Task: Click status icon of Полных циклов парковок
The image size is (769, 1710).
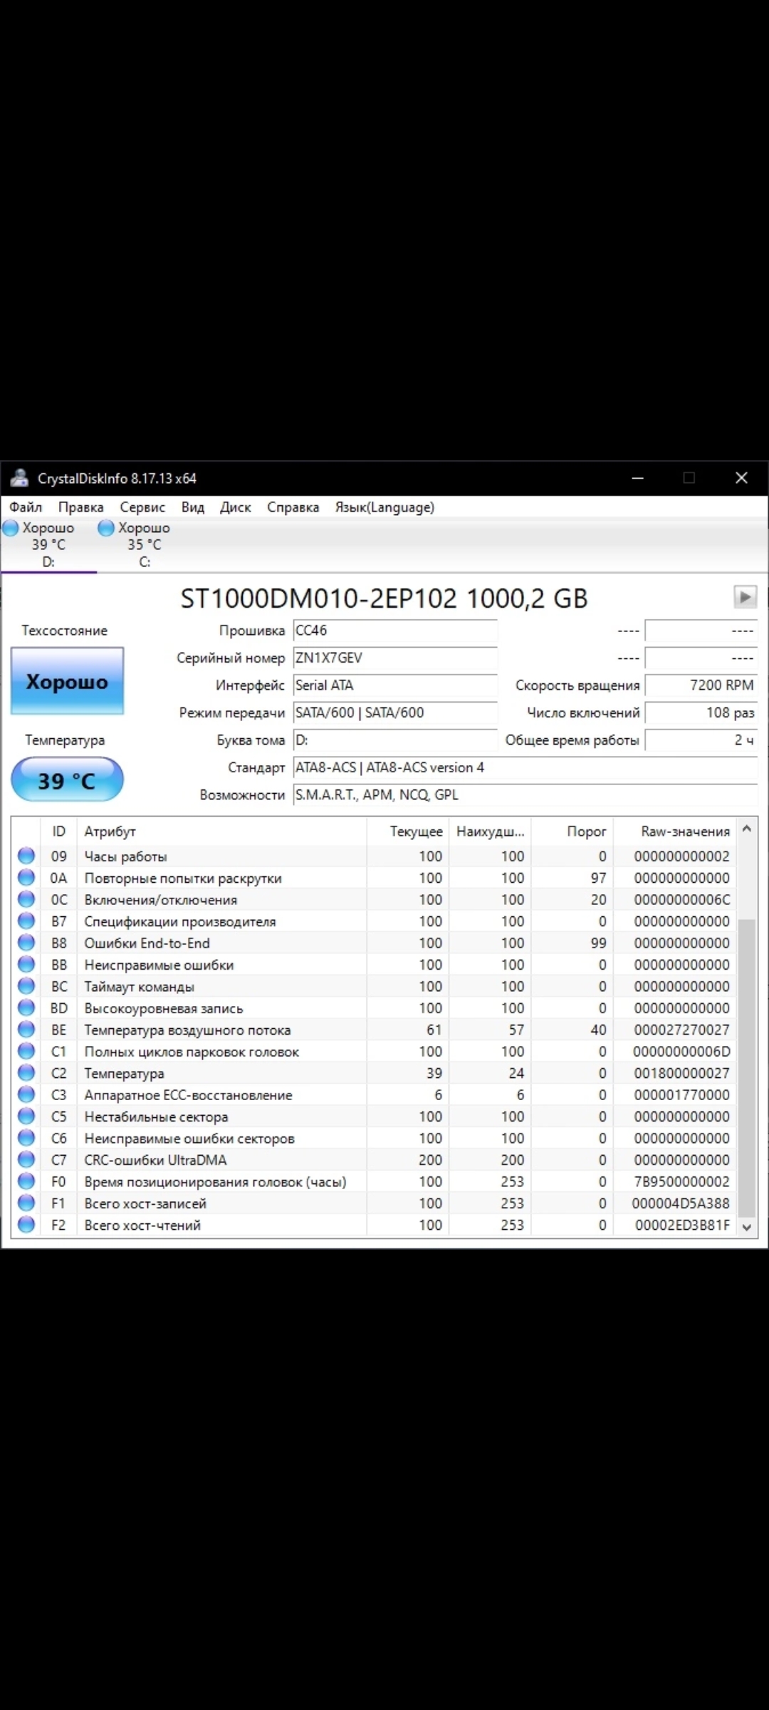Action: coord(26,1051)
